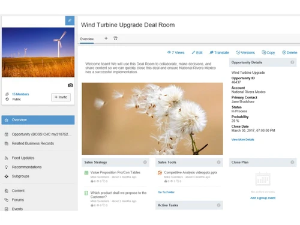Viewport: 300px width, 225px height.
Task: Open Subgroups in sidebar
Action: tap(38, 176)
